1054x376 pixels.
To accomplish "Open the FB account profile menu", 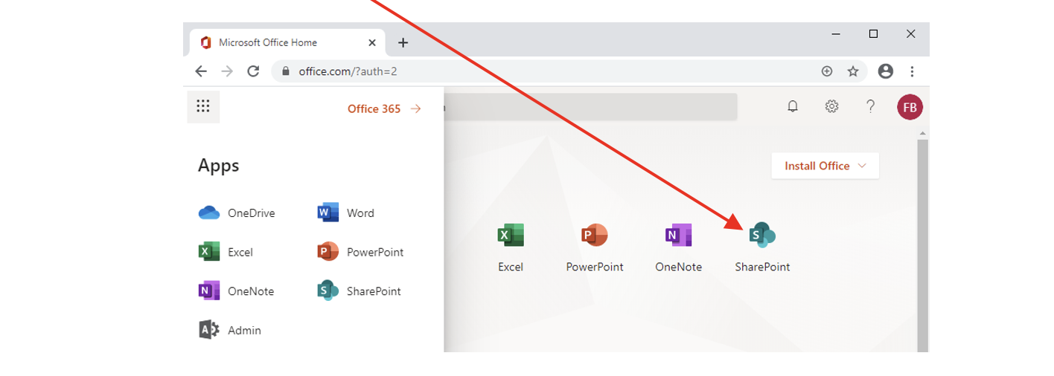I will (910, 107).
